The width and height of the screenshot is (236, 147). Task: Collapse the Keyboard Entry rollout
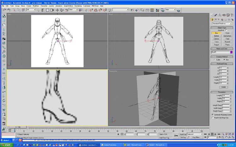222,64
